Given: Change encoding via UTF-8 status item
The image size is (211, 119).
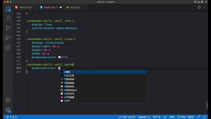Looking at the screenshot, I should click(x=157, y=117).
